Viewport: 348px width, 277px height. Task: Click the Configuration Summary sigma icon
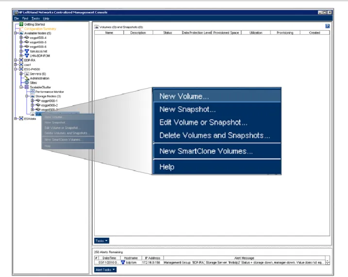21,29
